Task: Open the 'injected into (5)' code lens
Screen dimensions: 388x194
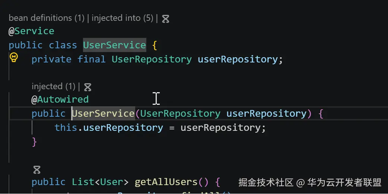Action: (122, 18)
